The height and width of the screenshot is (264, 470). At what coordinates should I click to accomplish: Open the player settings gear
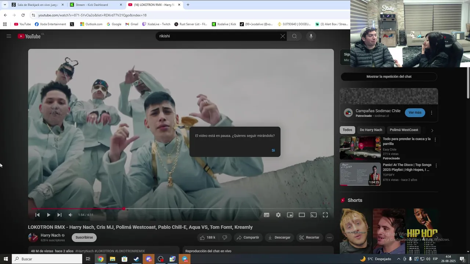click(278, 215)
